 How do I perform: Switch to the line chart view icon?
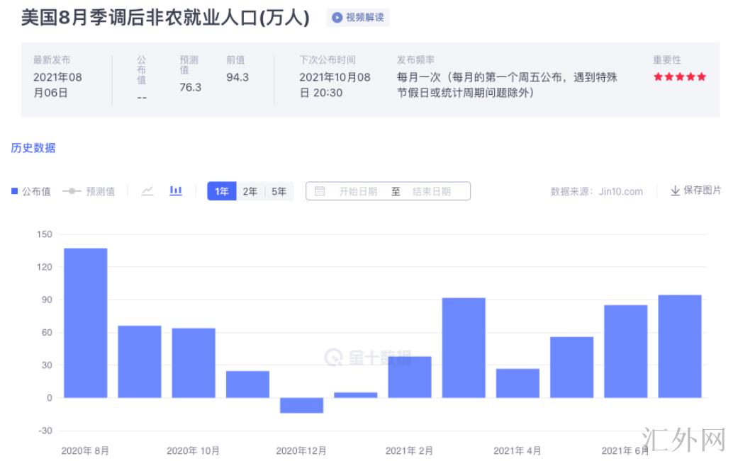(147, 191)
